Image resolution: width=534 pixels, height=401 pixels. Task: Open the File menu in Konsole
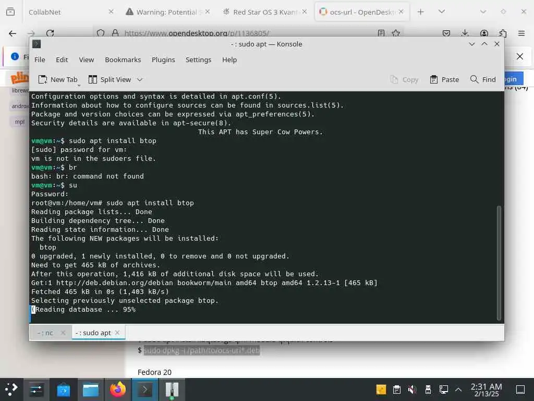click(40, 60)
